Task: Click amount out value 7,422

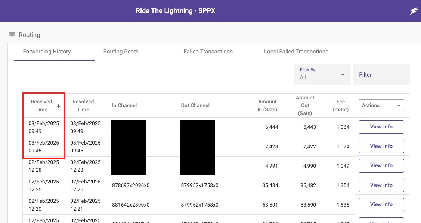Action: 310,146
